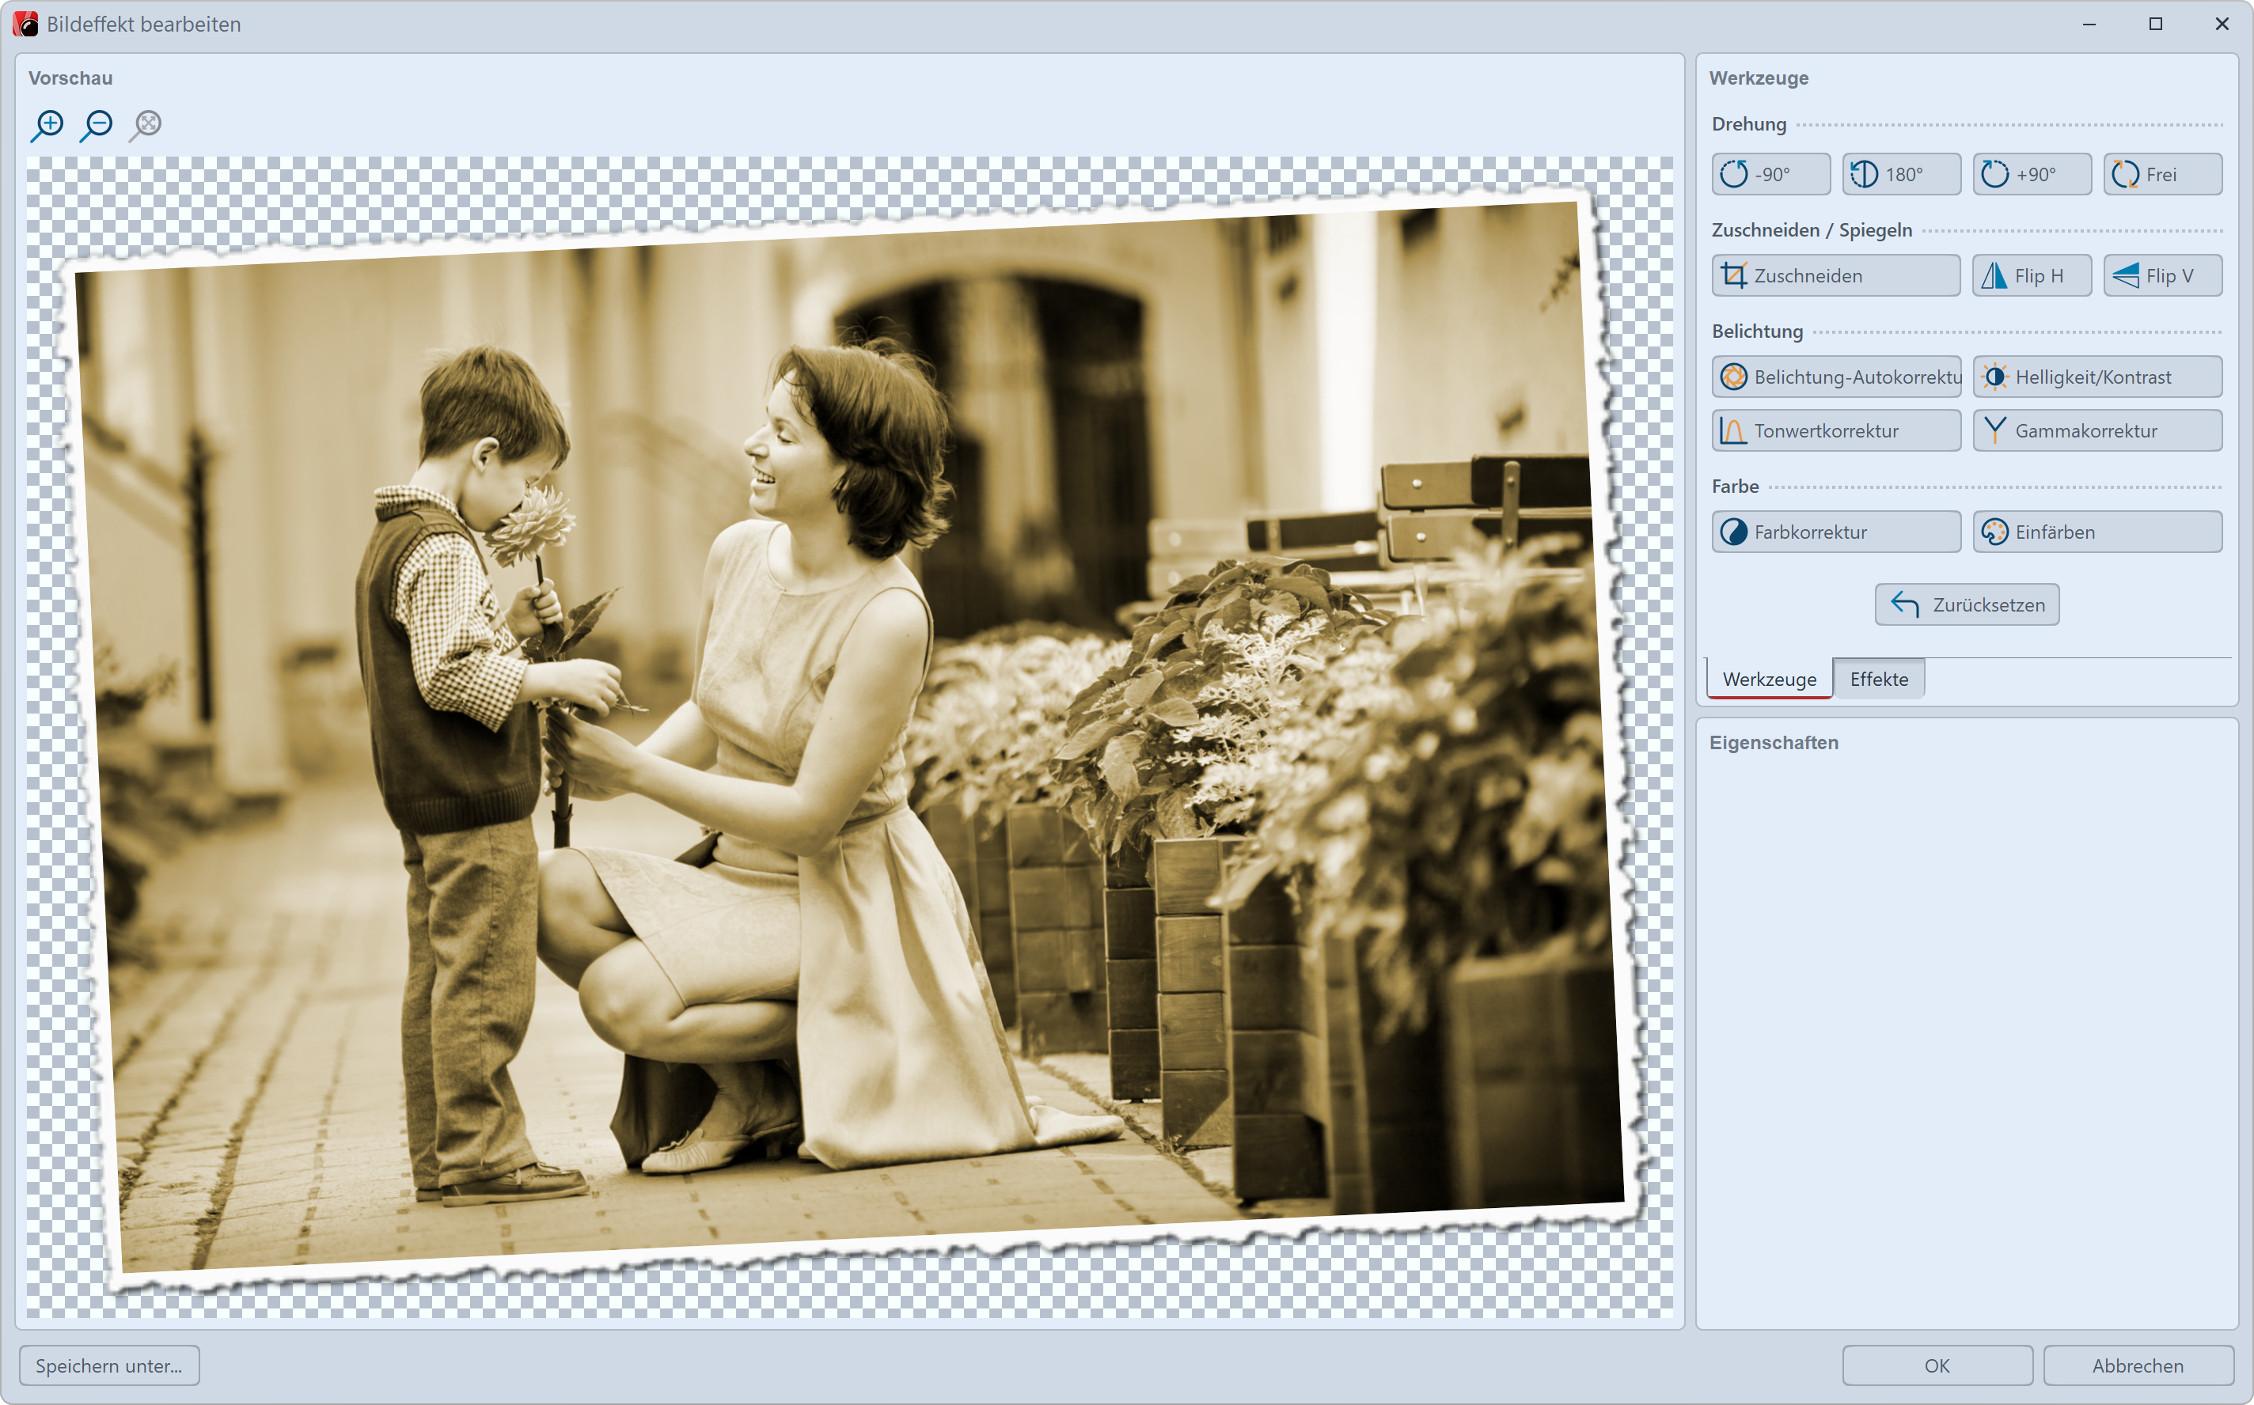The height and width of the screenshot is (1405, 2254).
Task: Zoom in on the preview image
Action: point(47,124)
